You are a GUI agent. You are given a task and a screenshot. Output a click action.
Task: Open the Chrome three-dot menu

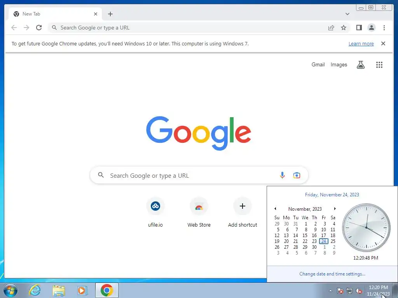(x=384, y=28)
